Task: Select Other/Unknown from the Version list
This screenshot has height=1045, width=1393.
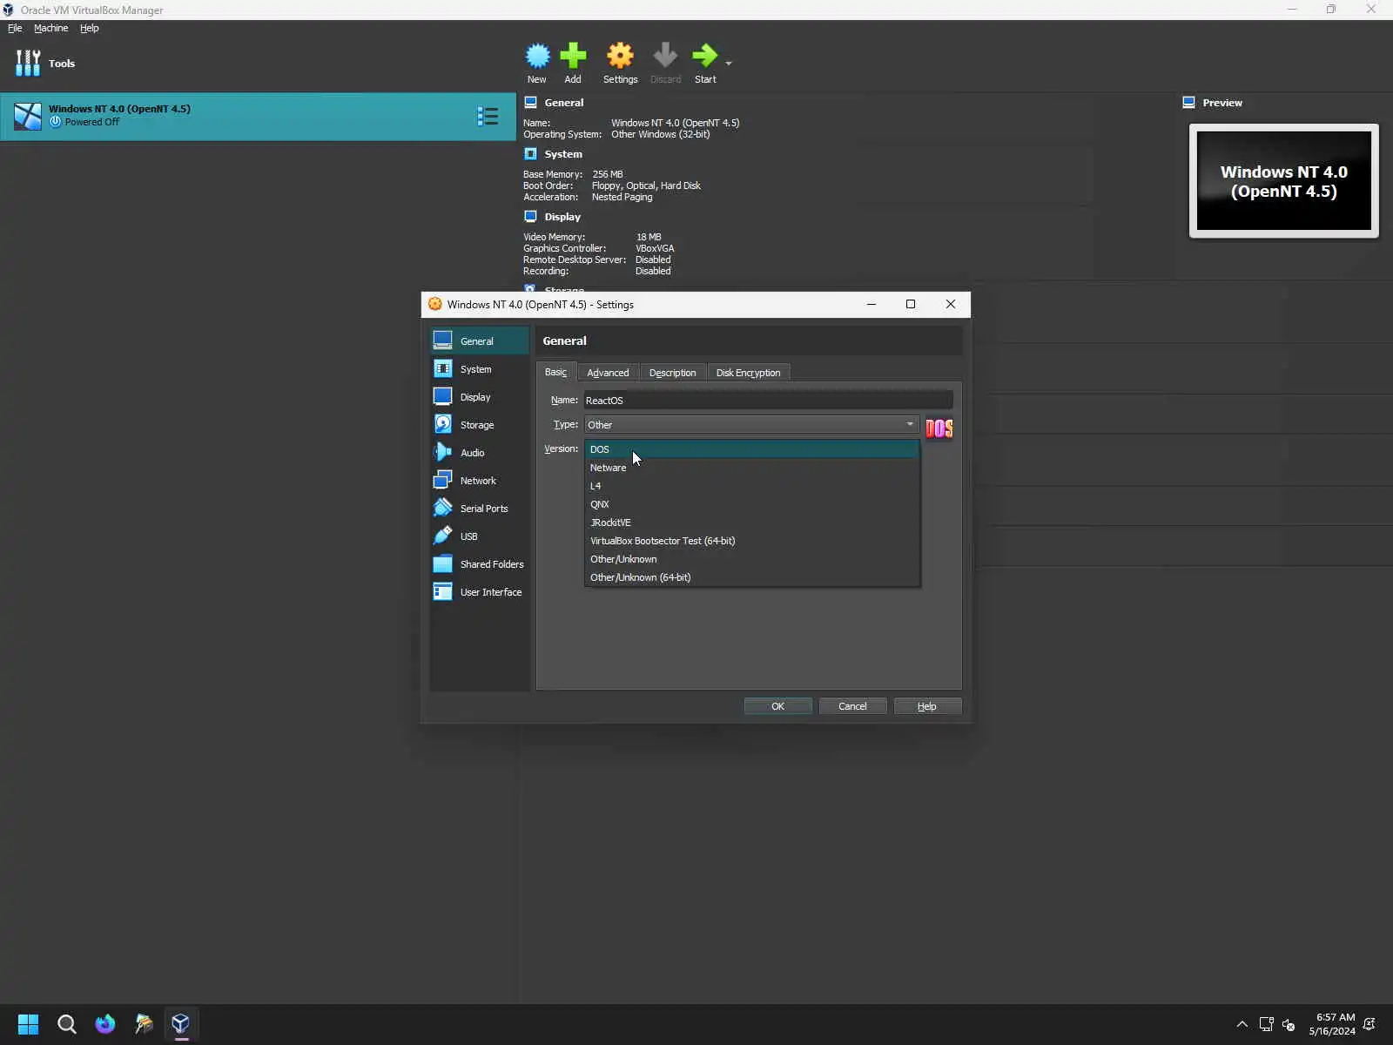Action: 751,559
